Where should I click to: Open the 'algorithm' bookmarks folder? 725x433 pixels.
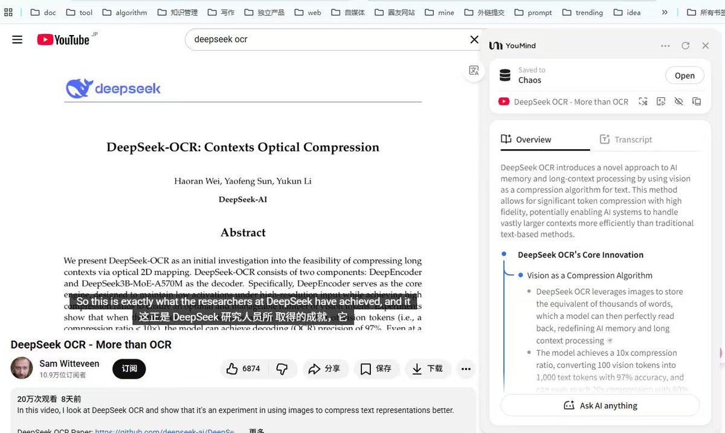click(x=125, y=12)
